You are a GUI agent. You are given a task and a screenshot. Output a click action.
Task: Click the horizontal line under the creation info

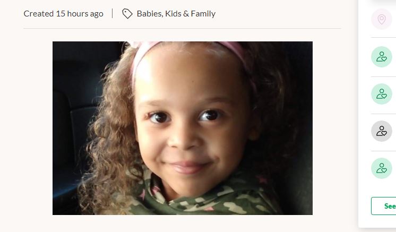(x=182, y=28)
